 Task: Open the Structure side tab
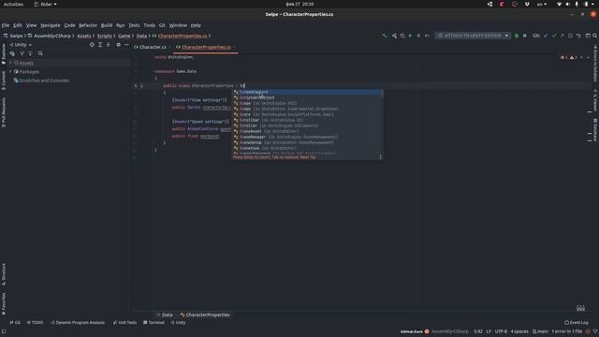tap(4, 274)
